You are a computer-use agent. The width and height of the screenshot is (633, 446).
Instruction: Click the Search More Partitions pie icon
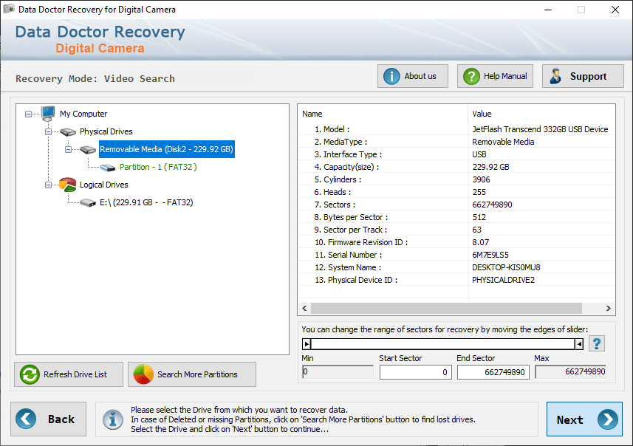coord(143,374)
